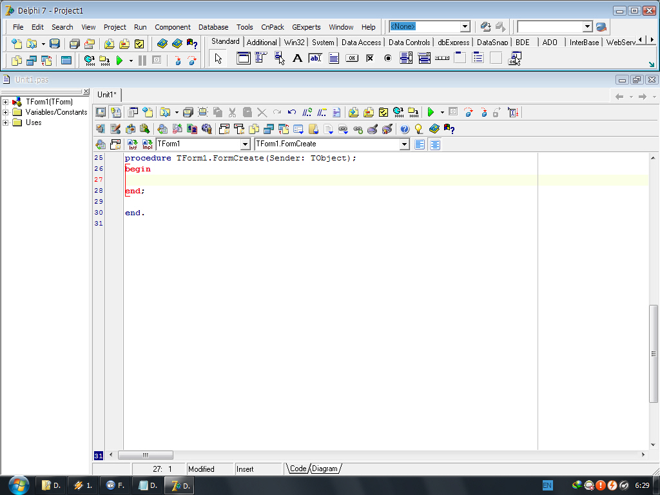Toggle form/unit view in main toolbar
This screenshot has width=660, height=495.
(x=46, y=61)
